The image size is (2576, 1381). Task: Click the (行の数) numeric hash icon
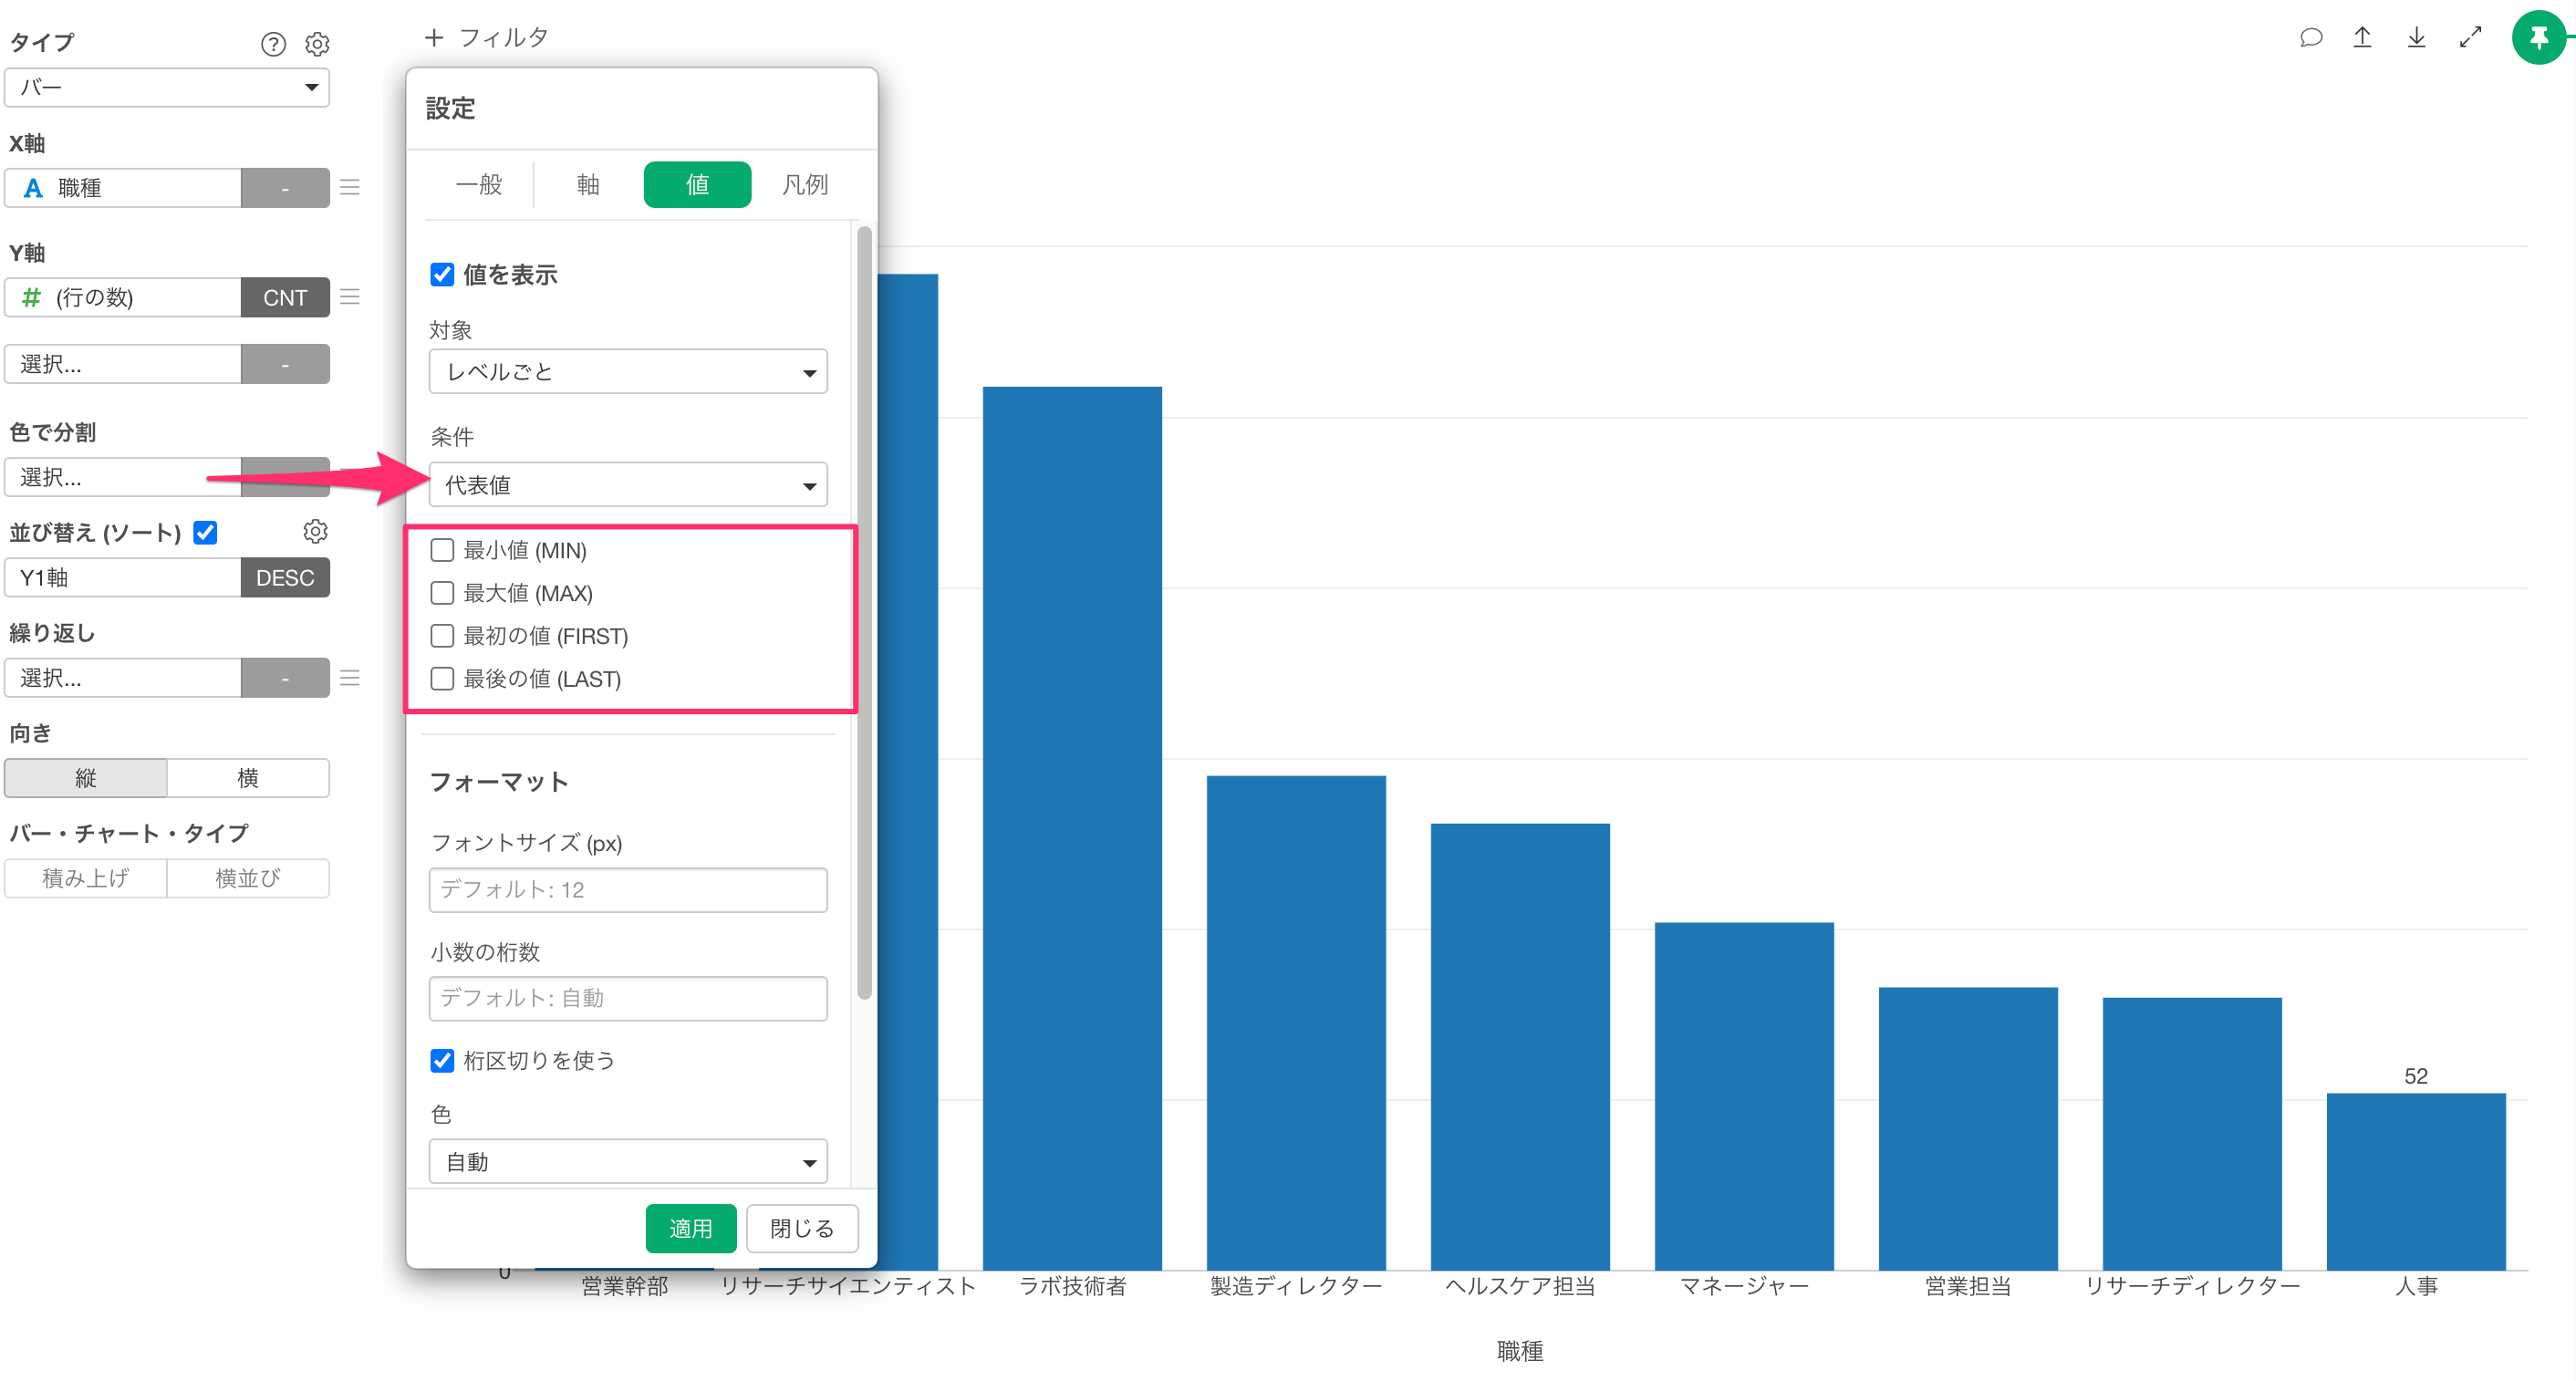(32, 297)
